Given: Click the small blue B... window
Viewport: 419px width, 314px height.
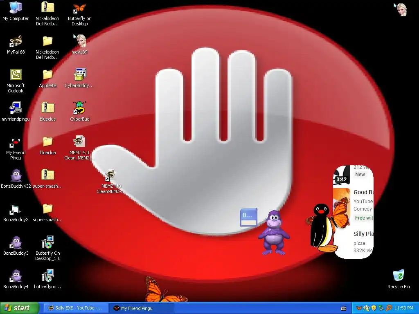Looking at the screenshot, I should (249, 218).
